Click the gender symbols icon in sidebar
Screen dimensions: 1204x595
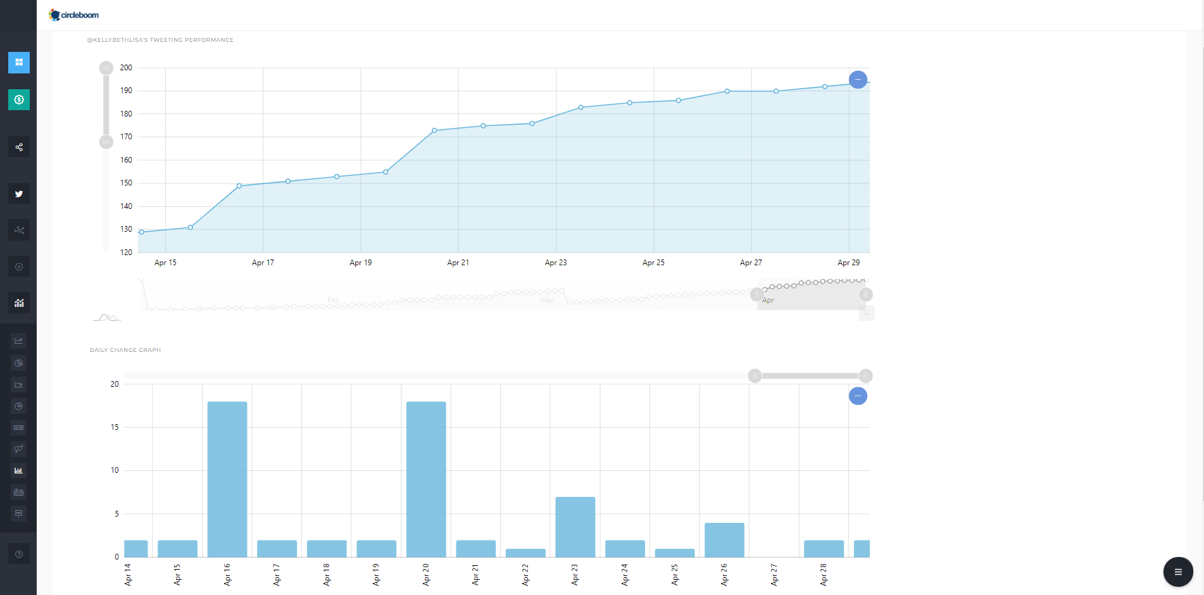click(19, 449)
